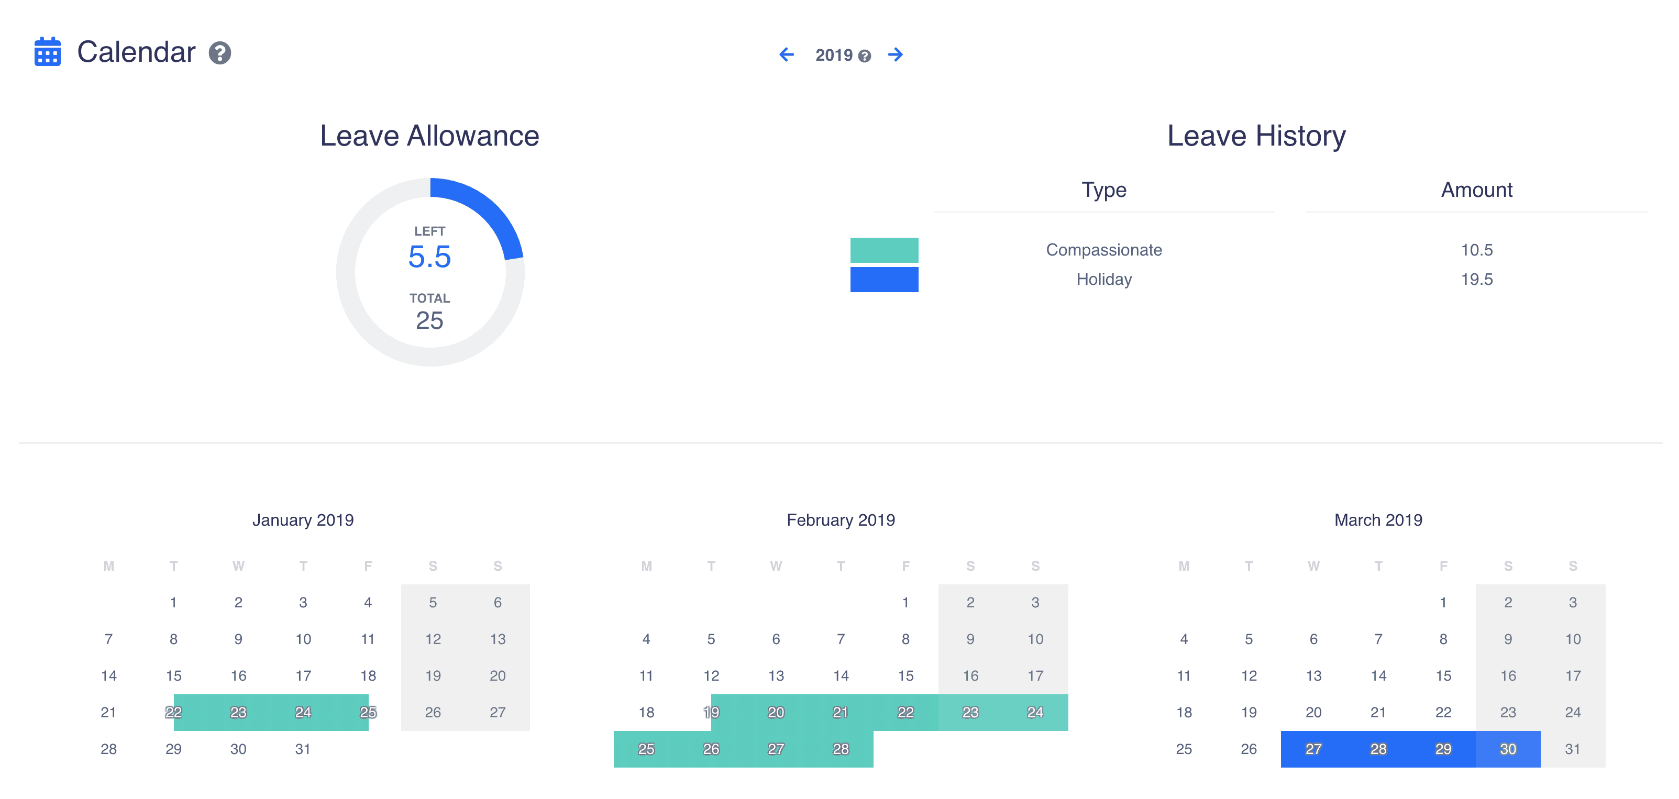Click the 10.5 amount value
This screenshot has height=799, width=1679.
click(1476, 250)
